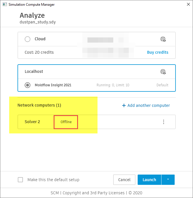This screenshot has height=198, width=193.
Task: Click the Offline status of Solver 2
Action: (66, 122)
